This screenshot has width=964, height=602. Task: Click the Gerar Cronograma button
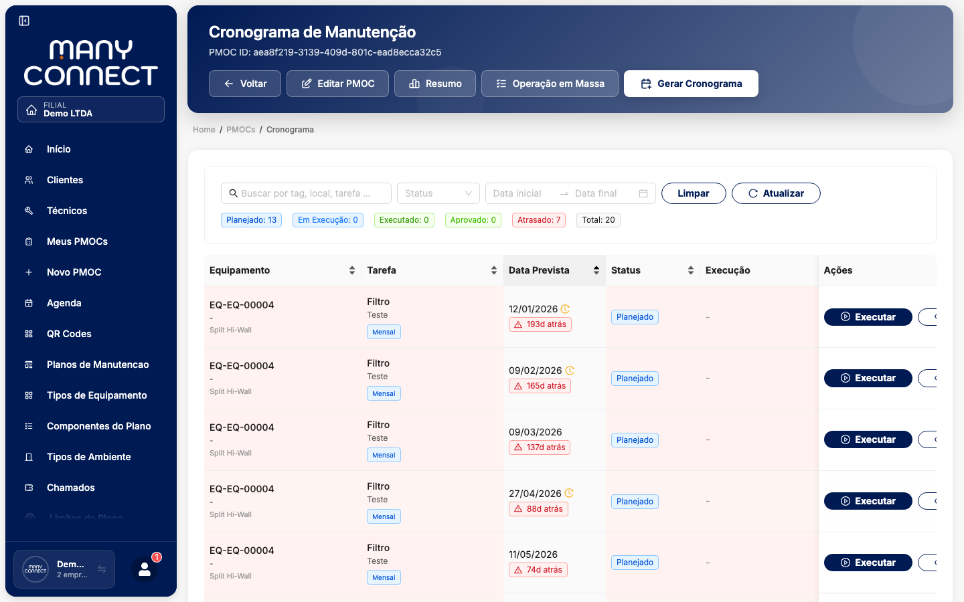pyautogui.click(x=691, y=84)
